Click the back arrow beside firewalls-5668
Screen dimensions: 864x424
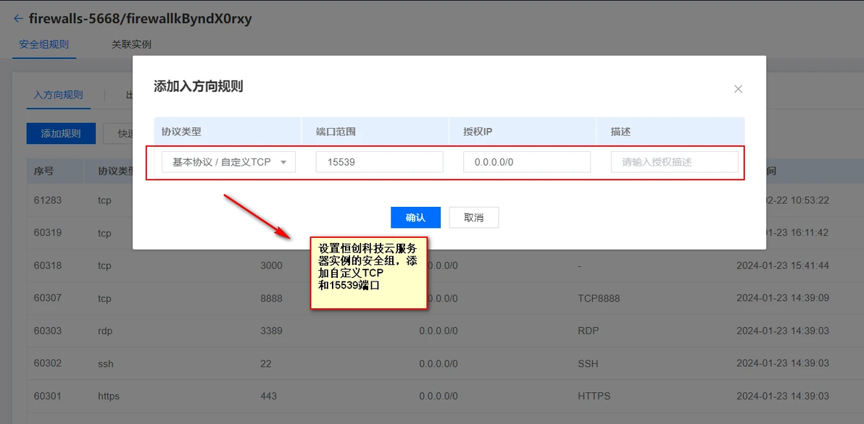click(x=18, y=19)
